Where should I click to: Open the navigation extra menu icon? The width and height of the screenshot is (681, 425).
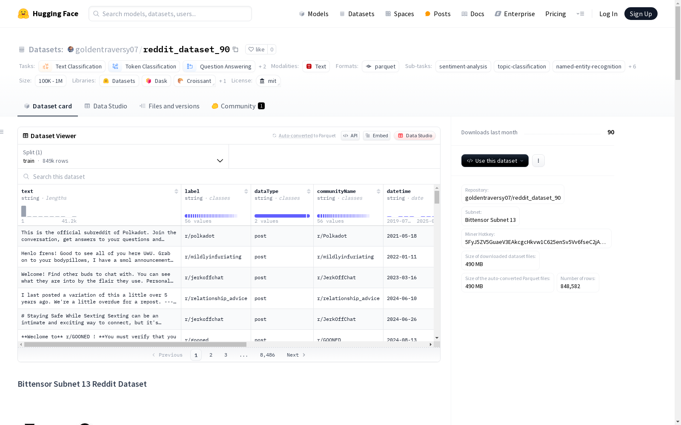[x=580, y=14]
